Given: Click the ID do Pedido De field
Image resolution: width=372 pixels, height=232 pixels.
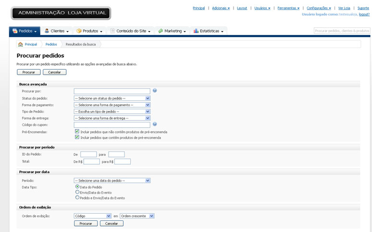Looking at the screenshot, I should point(88,154).
